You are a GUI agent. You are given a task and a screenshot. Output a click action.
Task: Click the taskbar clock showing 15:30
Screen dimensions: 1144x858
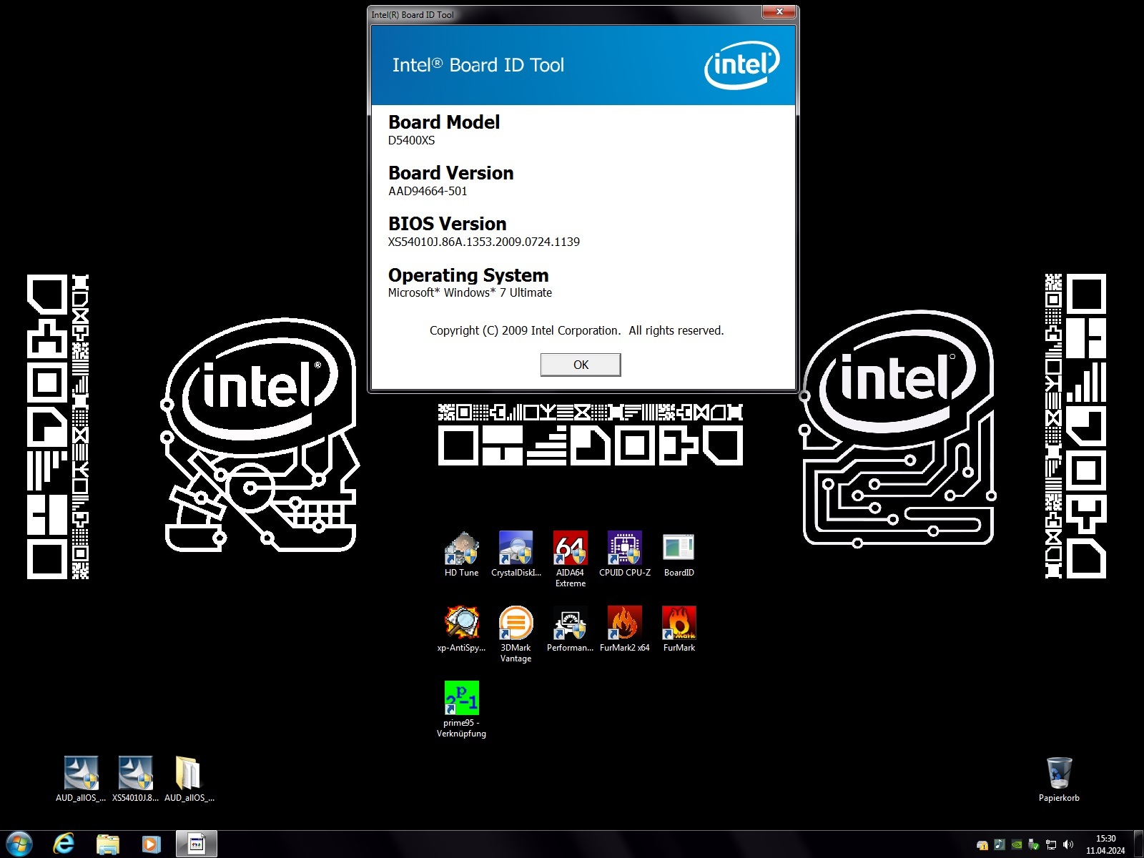point(1105,844)
